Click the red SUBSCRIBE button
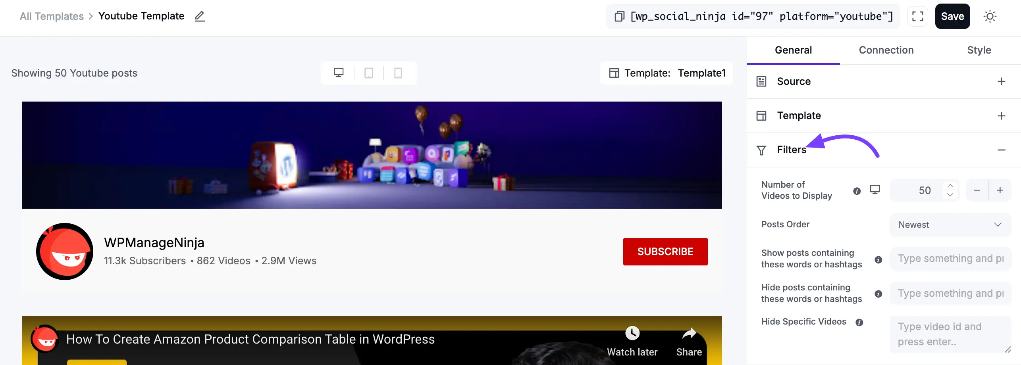Screen dimensions: 1021x365 point(665,252)
